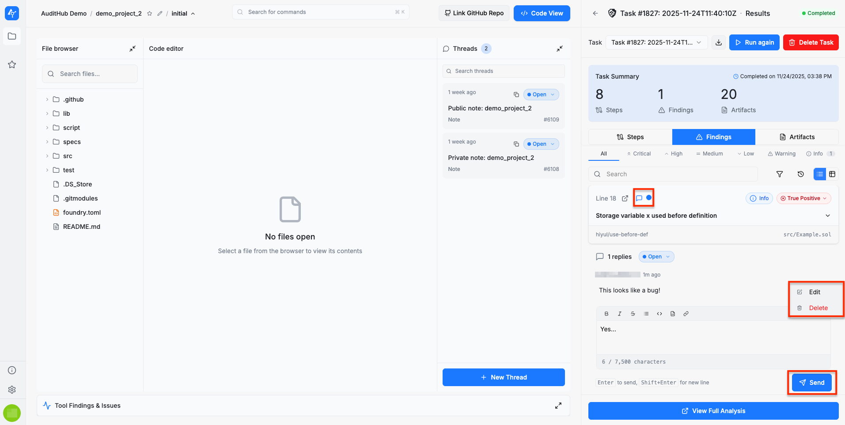
Task: Click the Run again button
Action: [x=754, y=42]
